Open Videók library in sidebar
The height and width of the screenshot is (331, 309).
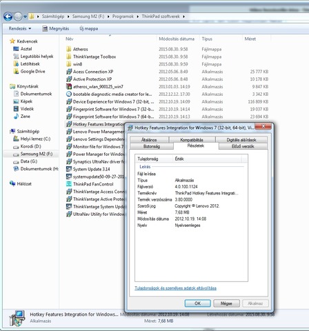point(27,109)
